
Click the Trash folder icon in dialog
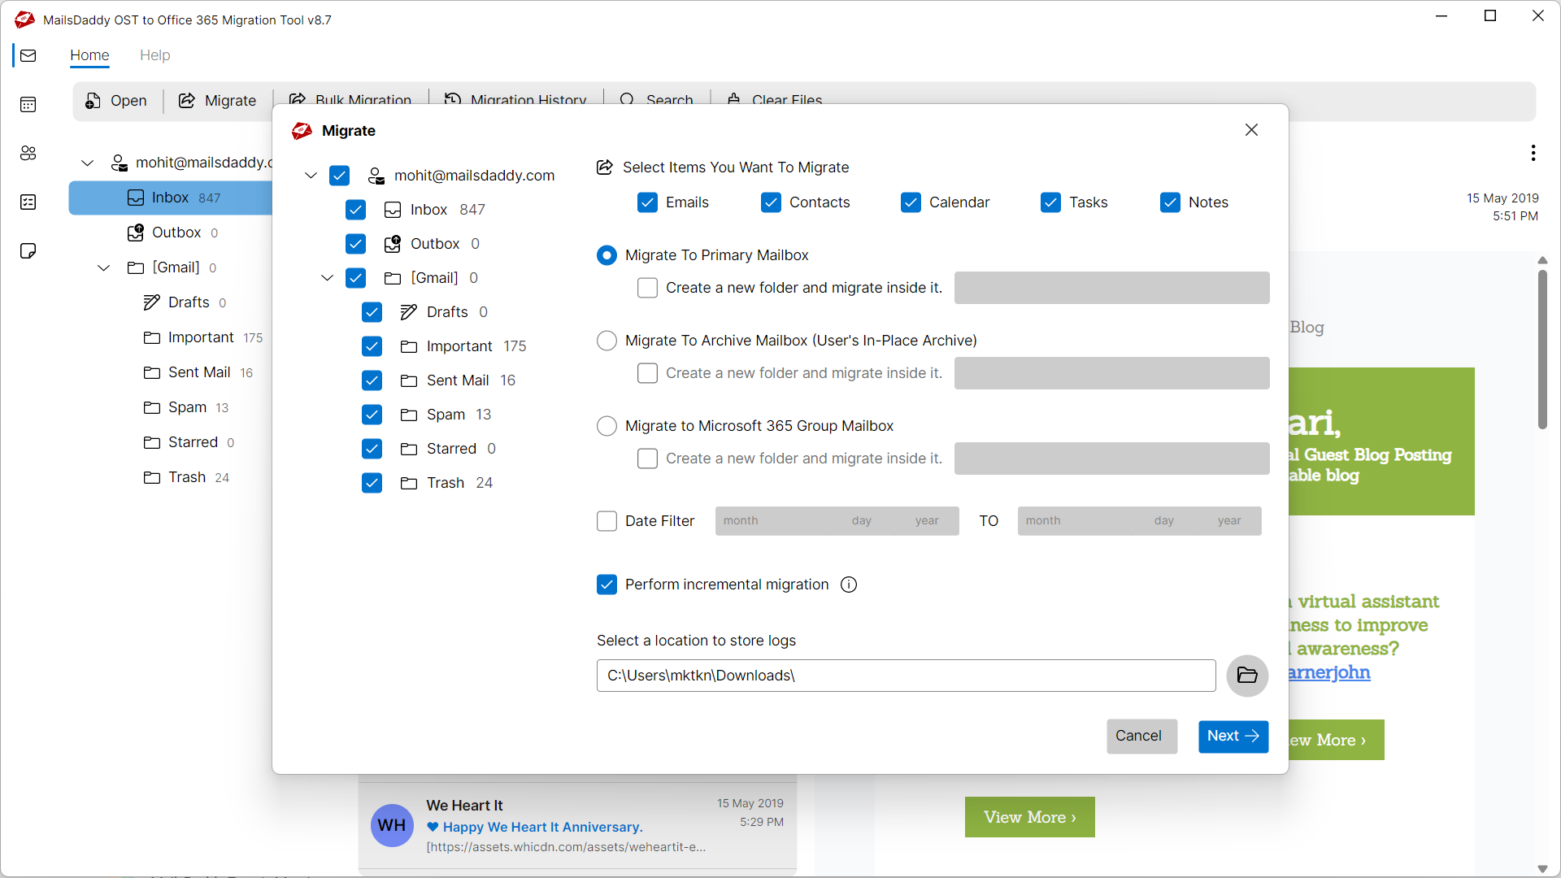click(x=409, y=483)
